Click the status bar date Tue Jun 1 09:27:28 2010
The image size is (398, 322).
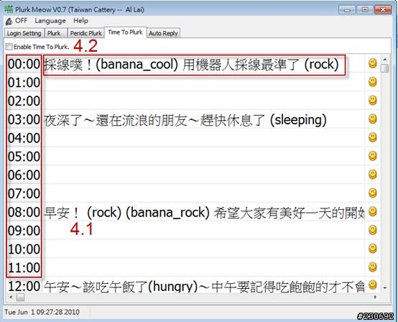point(42,312)
